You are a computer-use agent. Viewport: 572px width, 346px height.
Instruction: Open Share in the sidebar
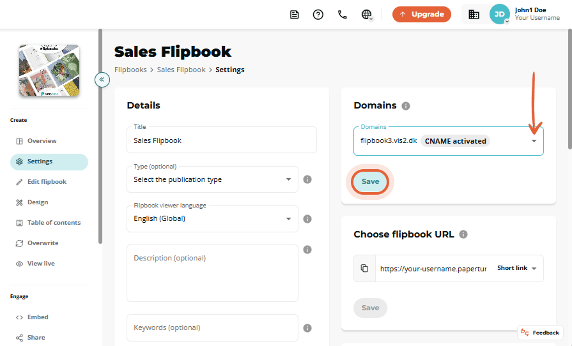pyautogui.click(x=49, y=338)
